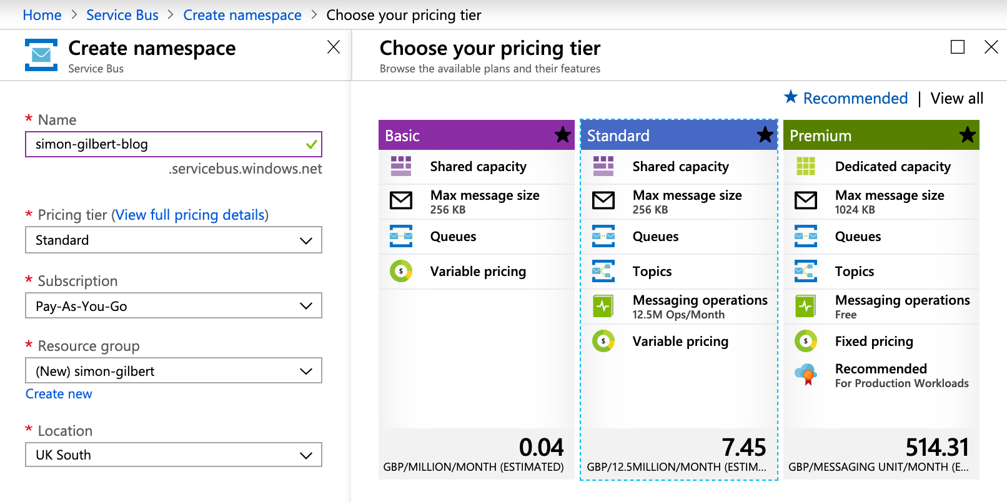Show Recommended pricing tiers
The width and height of the screenshot is (1007, 502).
coord(855,98)
